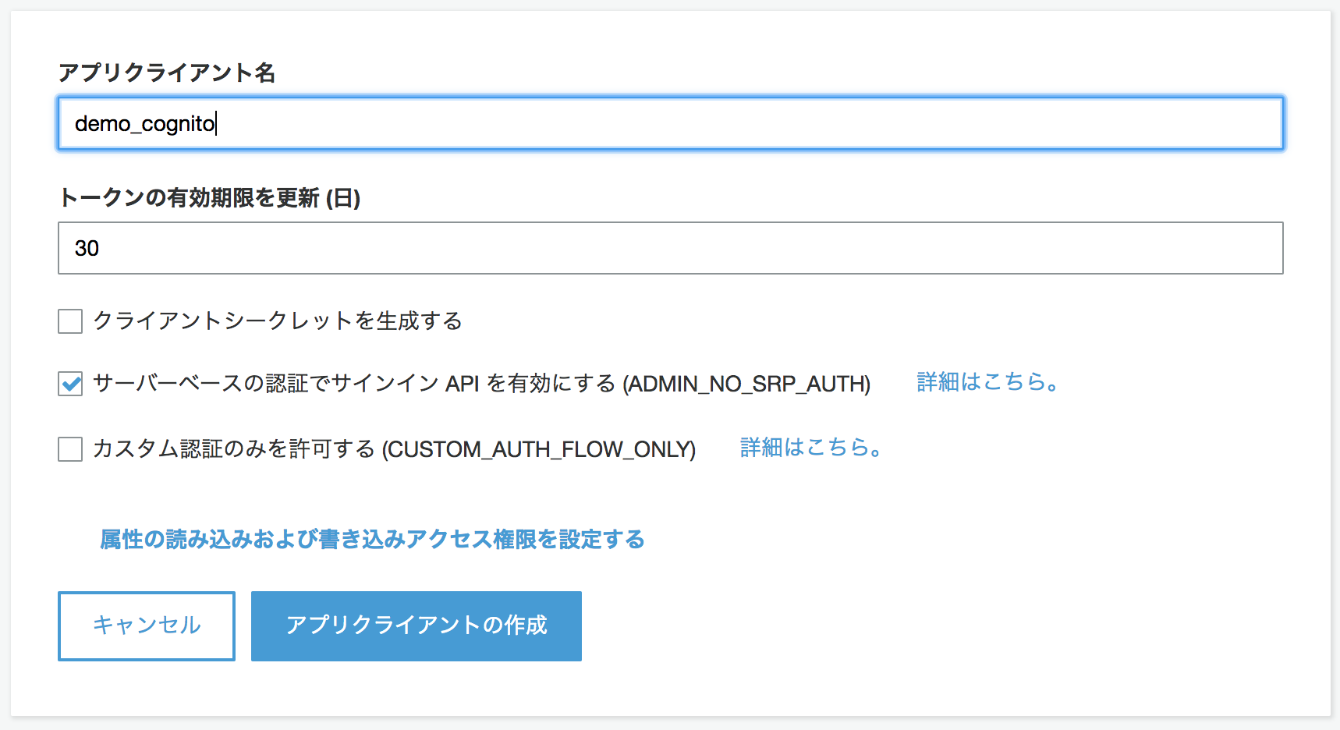Click the アプリクライアントの作成 button

[x=417, y=626]
